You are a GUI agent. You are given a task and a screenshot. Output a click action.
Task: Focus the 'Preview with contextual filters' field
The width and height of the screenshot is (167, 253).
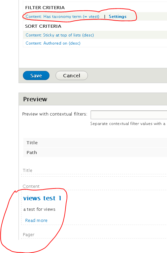tap(129, 115)
